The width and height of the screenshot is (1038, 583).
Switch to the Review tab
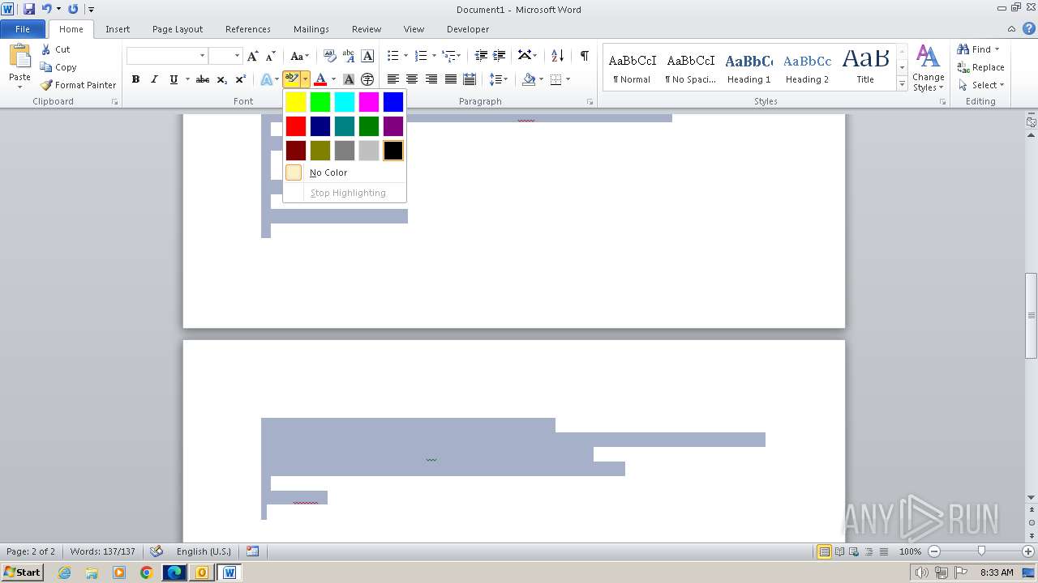pyautogui.click(x=367, y=29)
